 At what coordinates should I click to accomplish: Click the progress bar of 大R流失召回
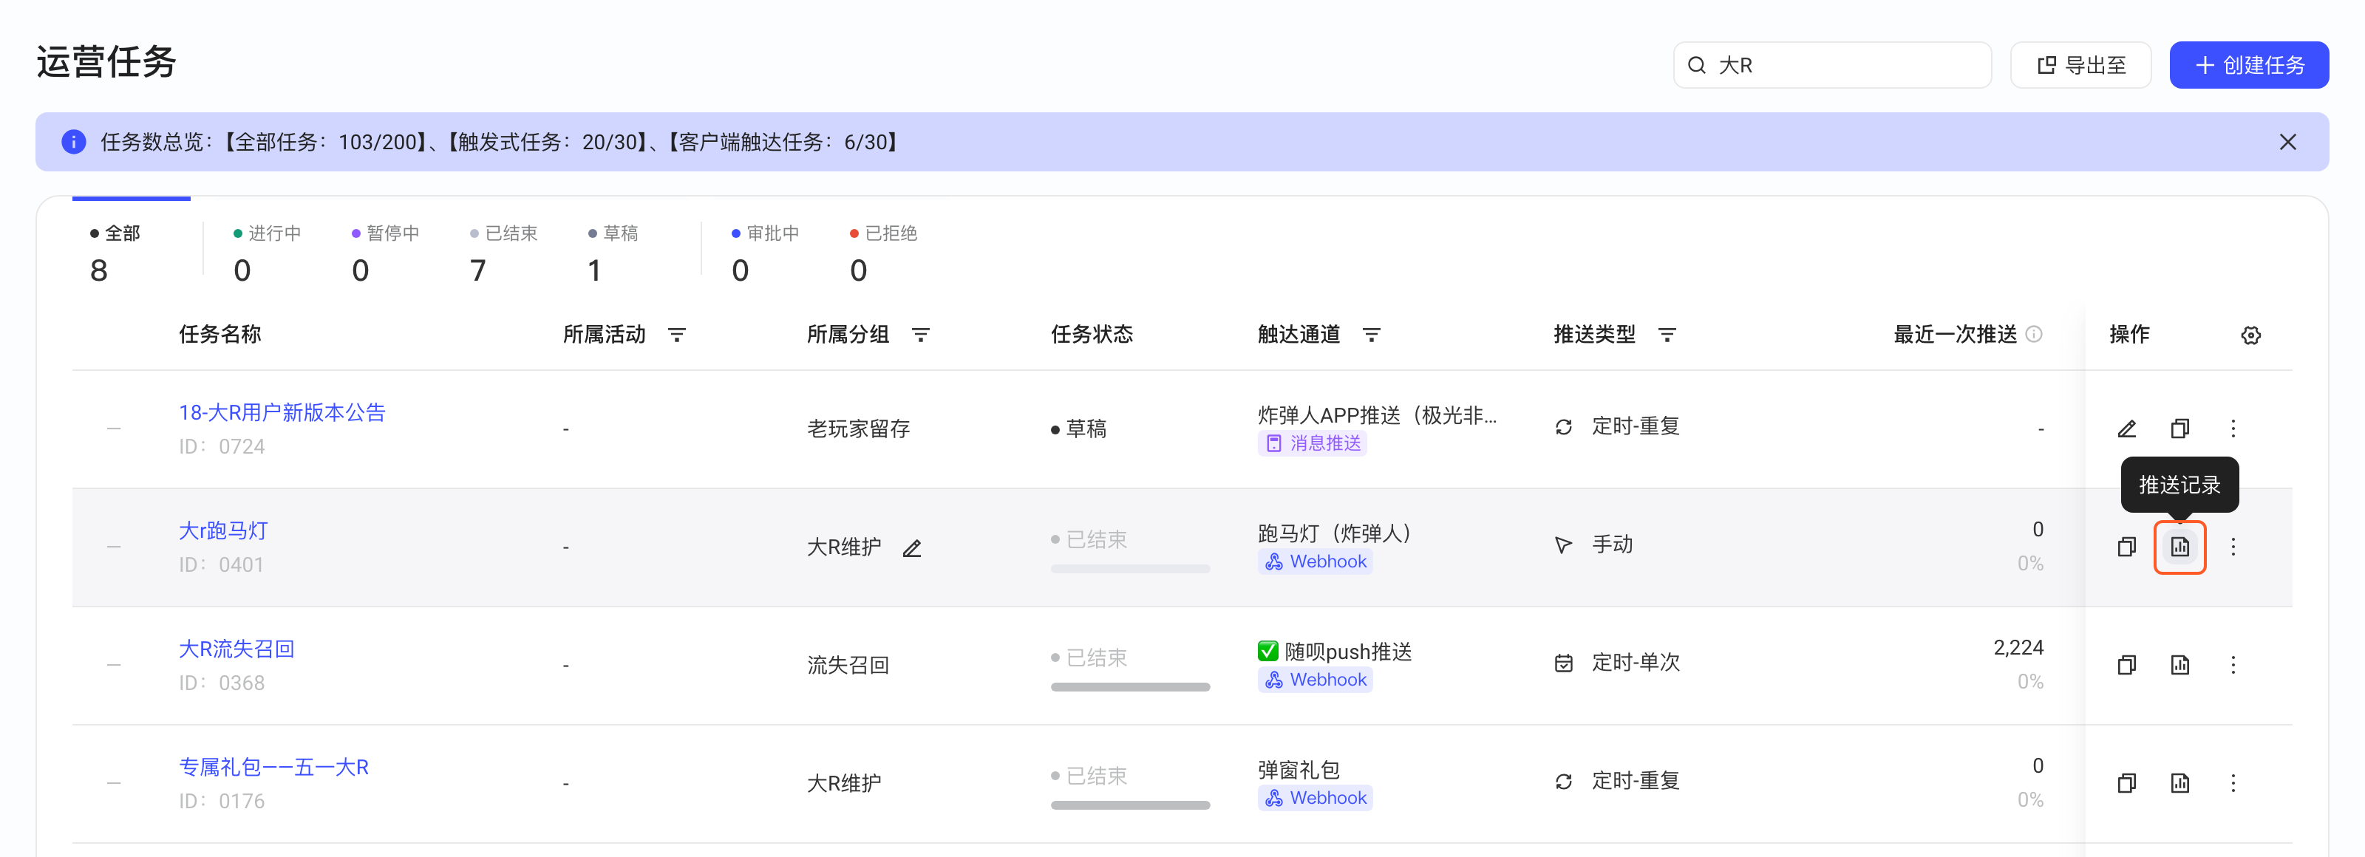1130,687
